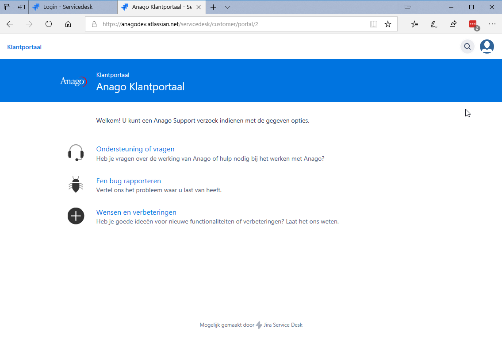Switch to the Login - Servicedesk tab
This screenshot has width=502, height=351.
(73, 7)
